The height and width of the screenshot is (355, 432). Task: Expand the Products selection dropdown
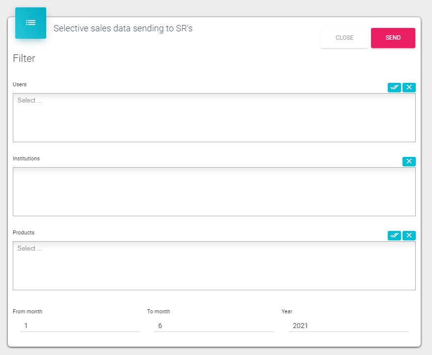(x=214, y=266)
